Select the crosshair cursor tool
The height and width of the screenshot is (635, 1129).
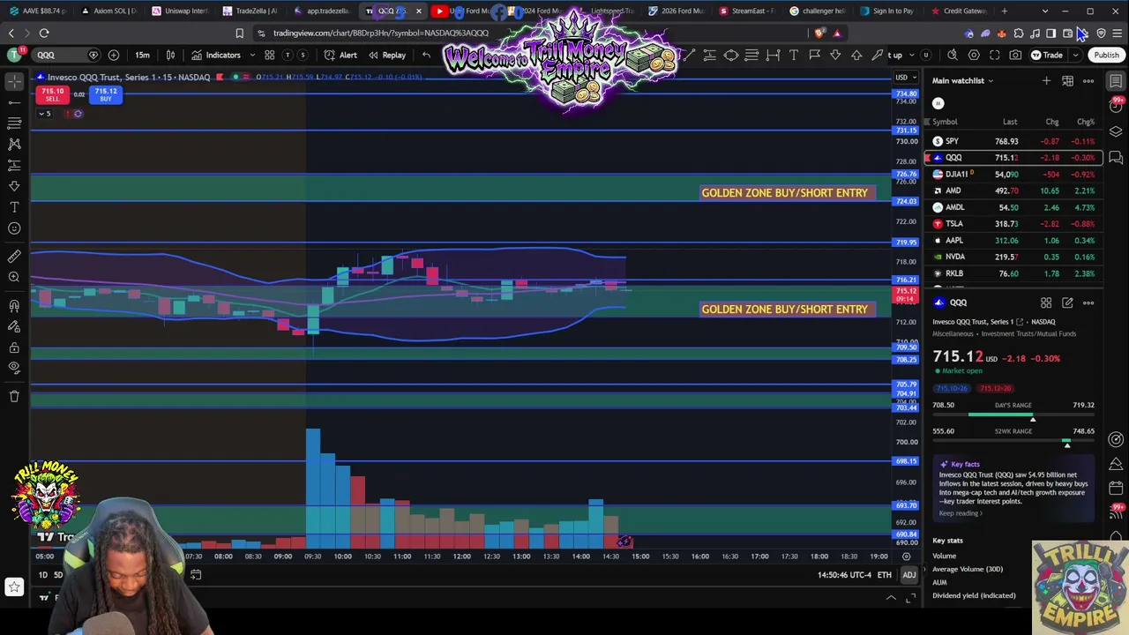tap(14, 81)
